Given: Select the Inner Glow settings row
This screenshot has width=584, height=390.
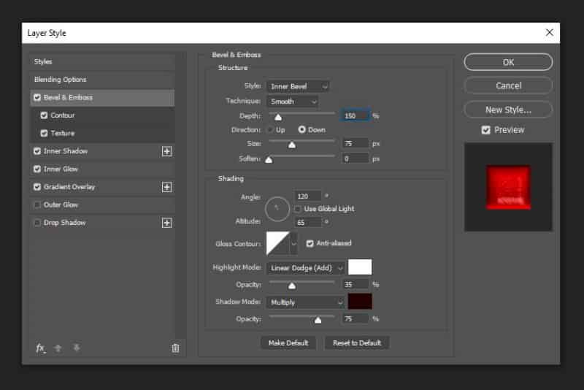Looking at the screenshot, I should click(x=102, y=169).
